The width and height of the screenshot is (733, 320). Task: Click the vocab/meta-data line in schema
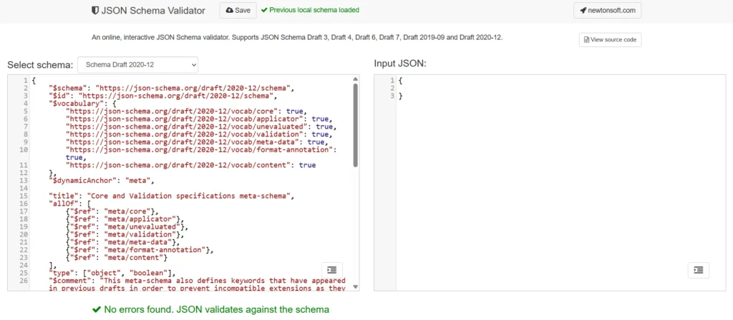197,142
